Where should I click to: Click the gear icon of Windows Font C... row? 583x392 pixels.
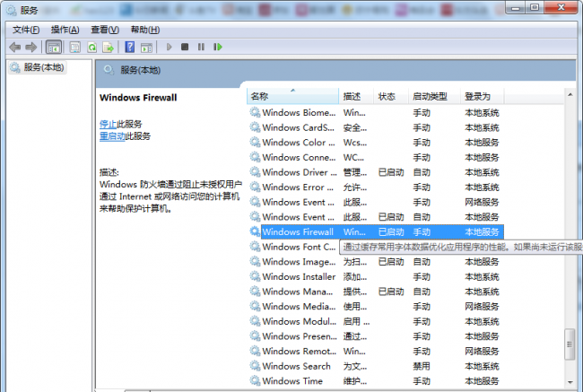point(255,247)
